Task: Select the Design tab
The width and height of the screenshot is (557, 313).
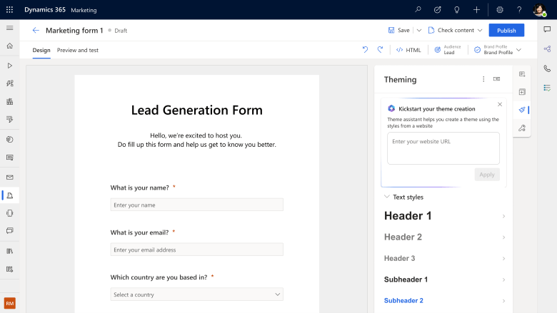Action: (x=41, y=50)
